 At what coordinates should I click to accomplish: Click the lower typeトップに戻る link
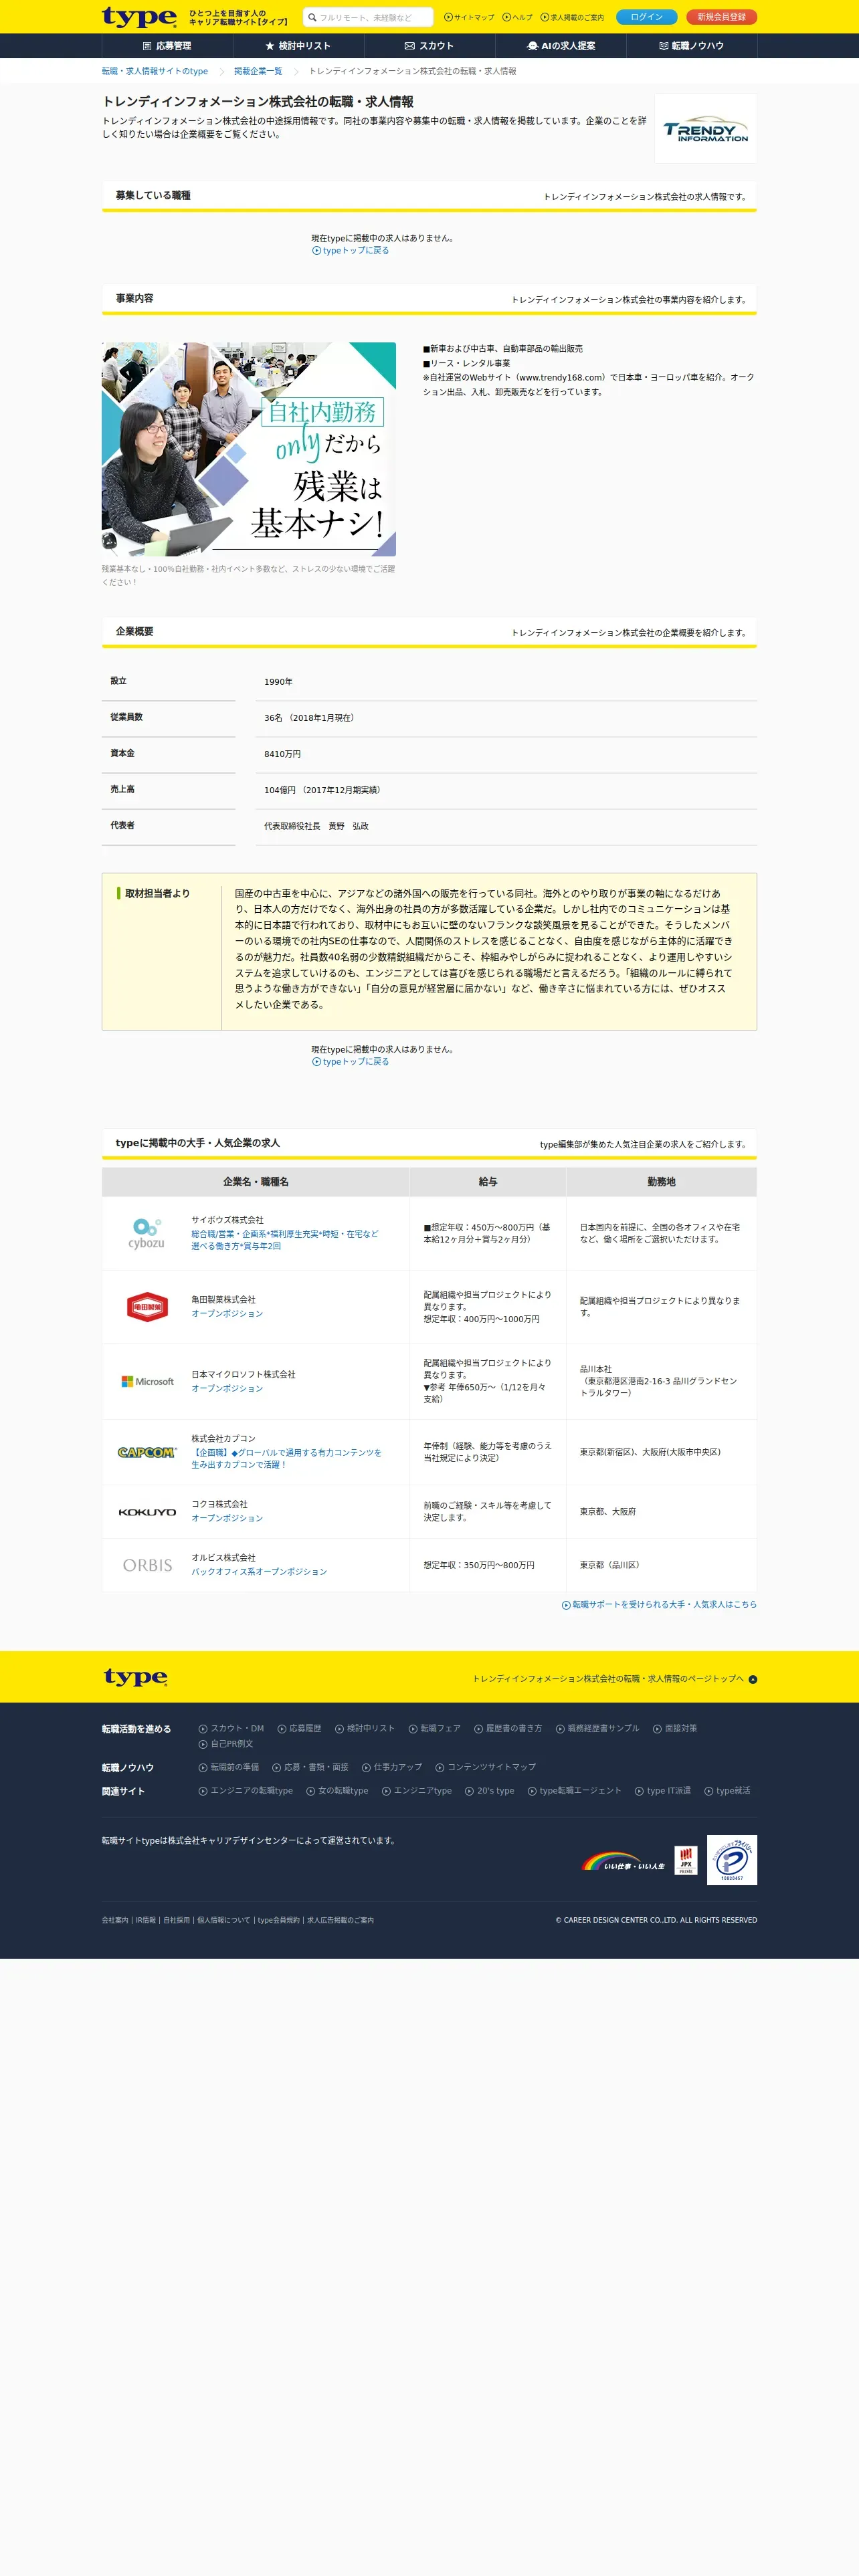pyautogui.click(x=351, y=1062)
